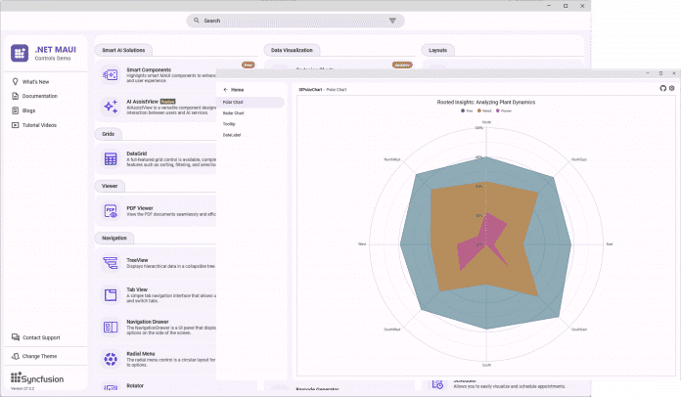Click the Documentation link

coord(39,96)
